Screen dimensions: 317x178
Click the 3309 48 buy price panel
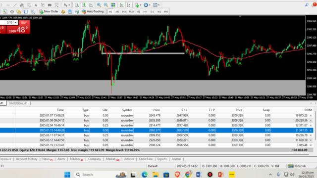pos(18,30)
